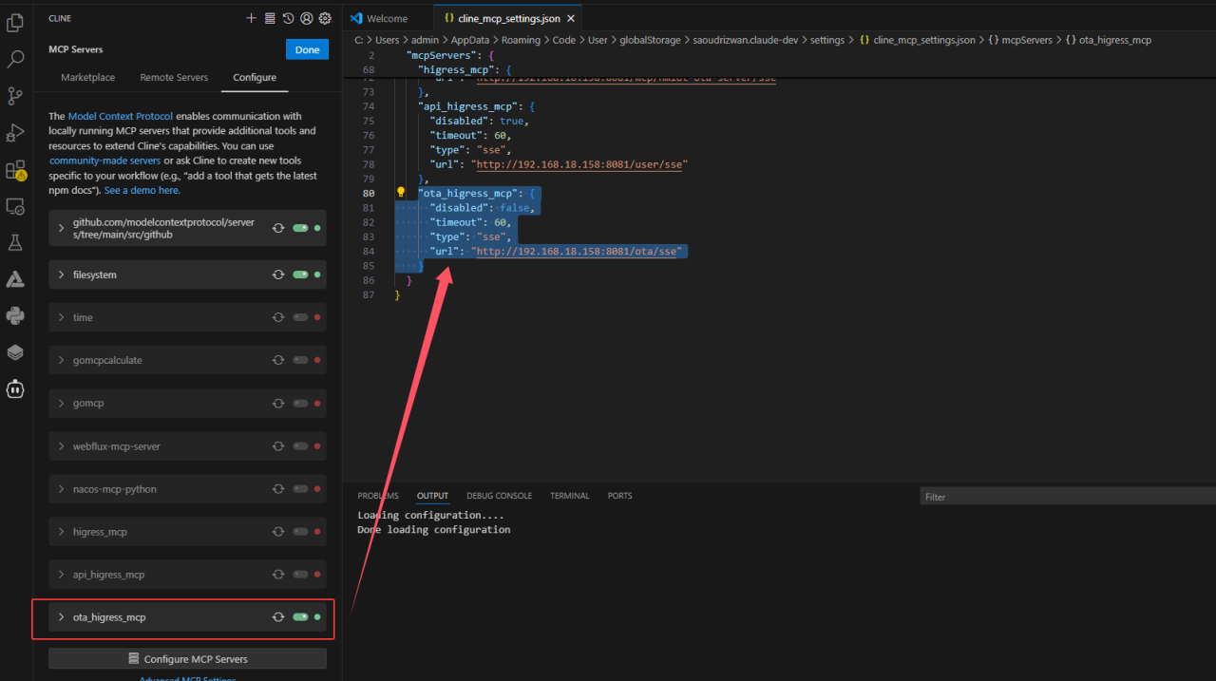Expand the filesystem server entry
This screenshot has height=681, width=1216.
coord(62,274)
